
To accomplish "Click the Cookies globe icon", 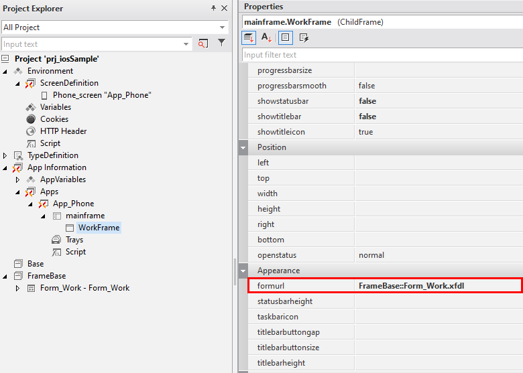I will point(31,119).
